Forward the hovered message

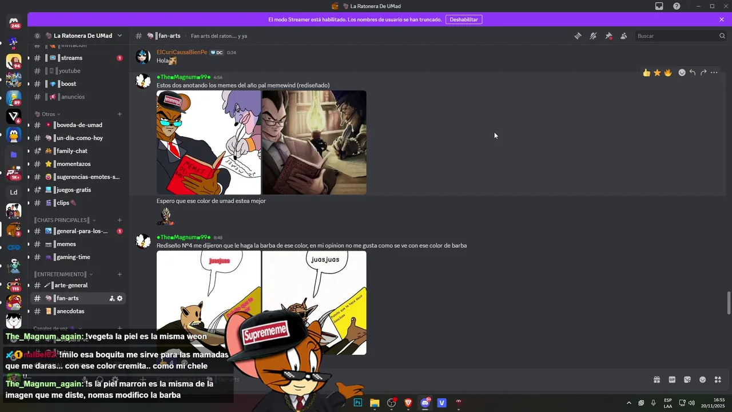click(703, 73)
